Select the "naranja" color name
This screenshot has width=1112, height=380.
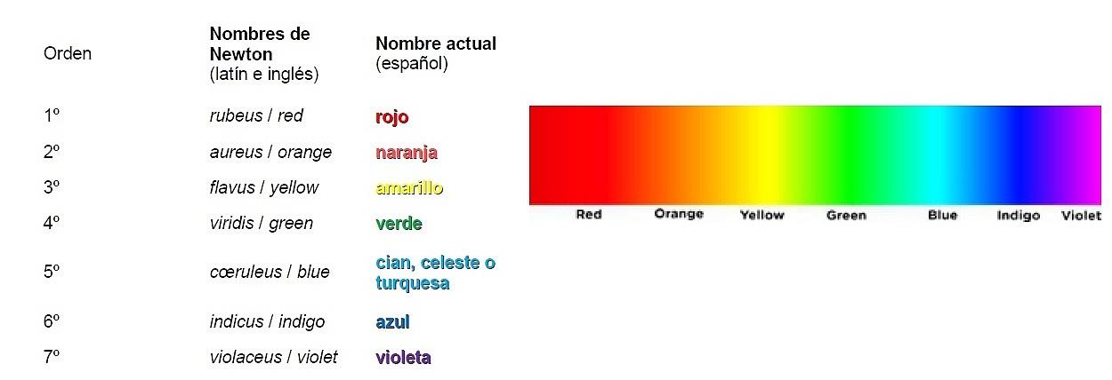point(407,153)
